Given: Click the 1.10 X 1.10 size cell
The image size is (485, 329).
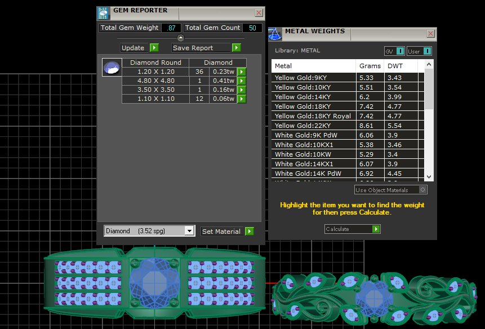Looking at the screenshot, I should [155, 99].
